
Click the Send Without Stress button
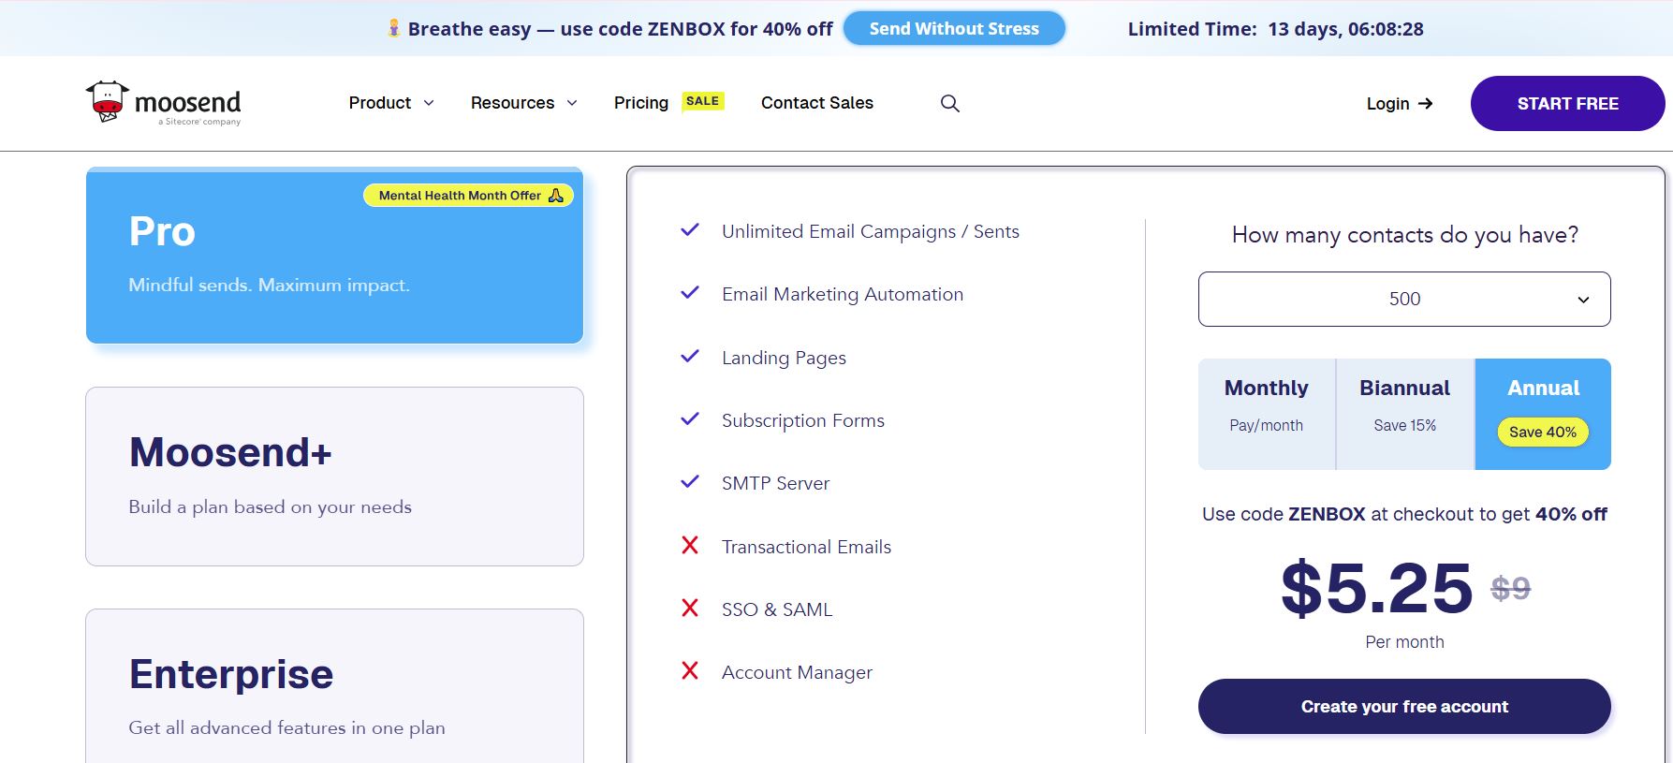(954, 29)
